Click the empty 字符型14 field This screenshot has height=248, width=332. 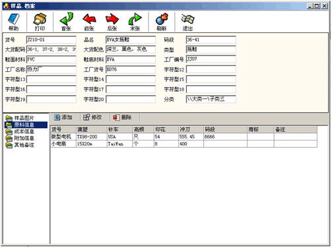131,79
